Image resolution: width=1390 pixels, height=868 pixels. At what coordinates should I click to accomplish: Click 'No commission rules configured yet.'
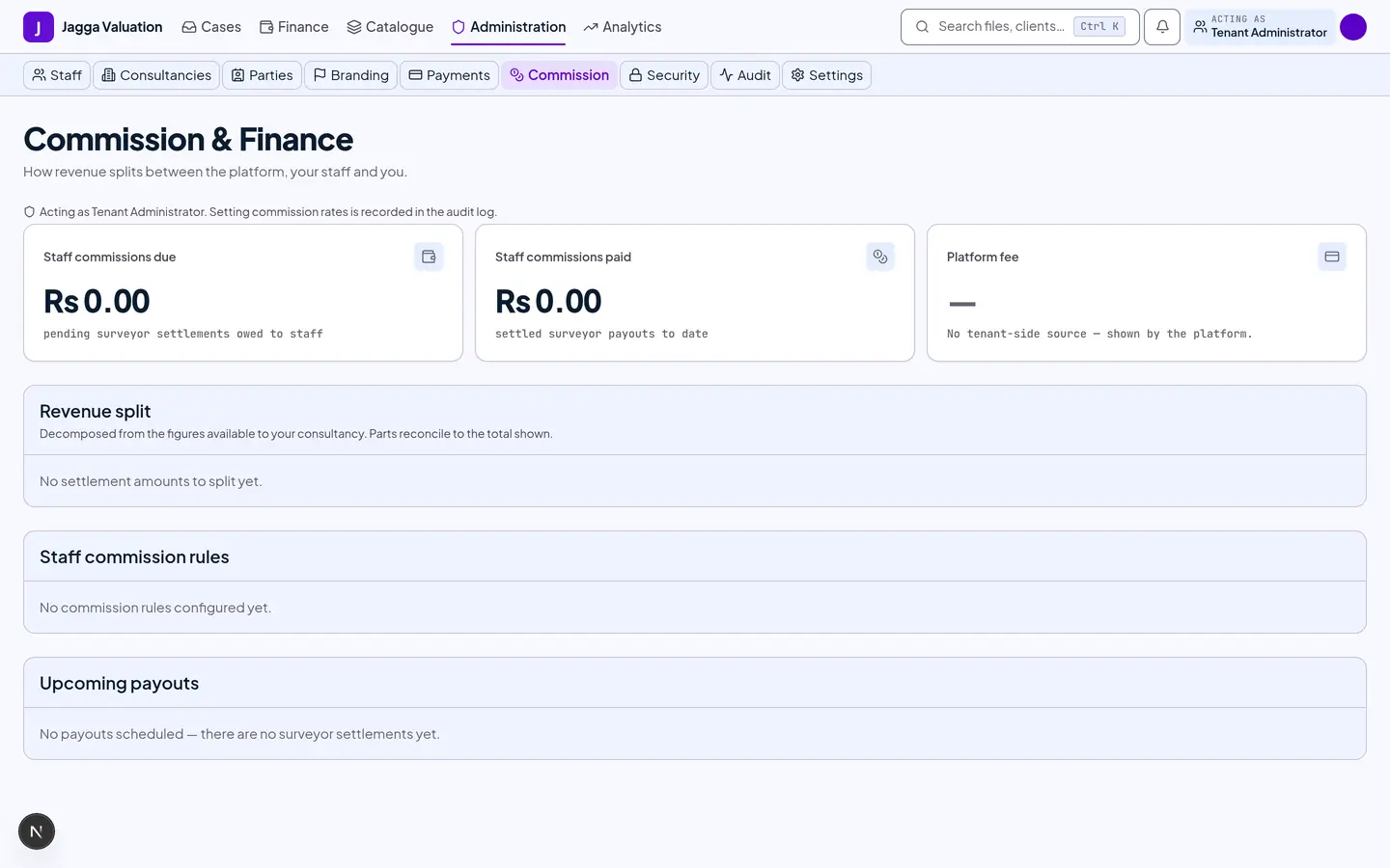pos(155,608)
